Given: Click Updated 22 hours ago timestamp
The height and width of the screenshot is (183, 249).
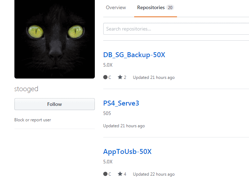Looking at the screenshot, I should 154,174.
